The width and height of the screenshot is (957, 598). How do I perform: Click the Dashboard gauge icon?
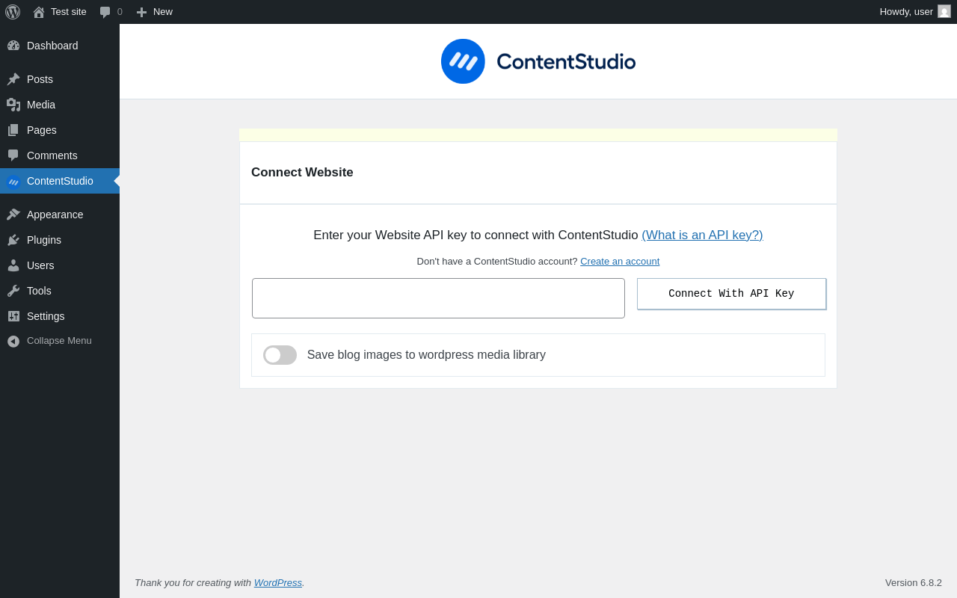13,46
